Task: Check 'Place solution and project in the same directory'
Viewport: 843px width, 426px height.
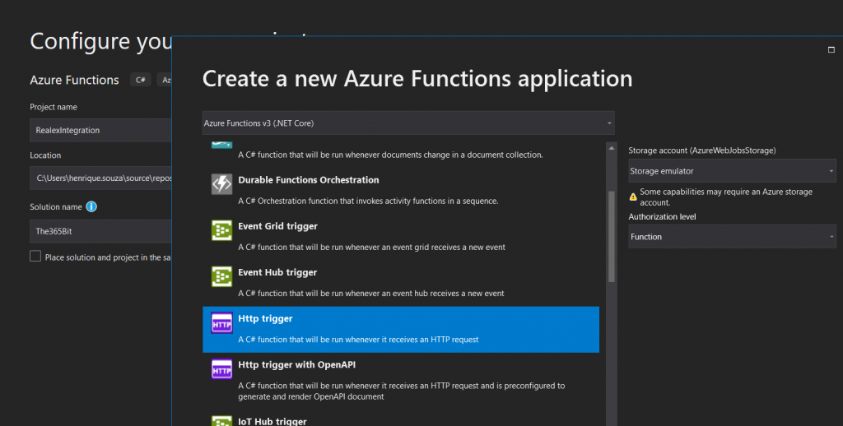Action: 35,257
